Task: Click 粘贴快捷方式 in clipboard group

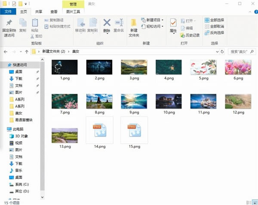Action: [x=58, y=26]
